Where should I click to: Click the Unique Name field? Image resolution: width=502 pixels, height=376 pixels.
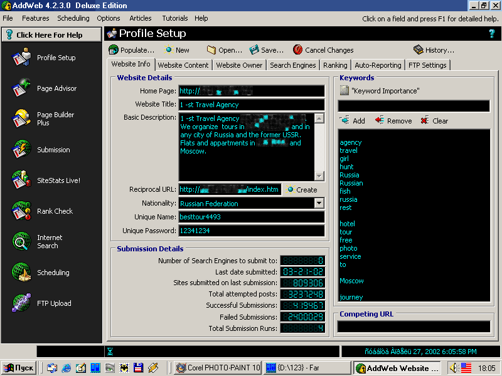coord(252,217)
